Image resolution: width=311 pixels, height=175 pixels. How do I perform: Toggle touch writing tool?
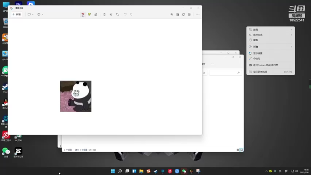click(111, 14)
